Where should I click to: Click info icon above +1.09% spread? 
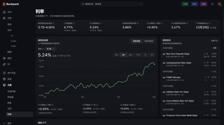(97, 105)
